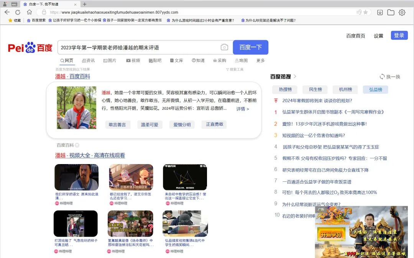
Task: Click the search query input field
Action: tap(139, 48)
